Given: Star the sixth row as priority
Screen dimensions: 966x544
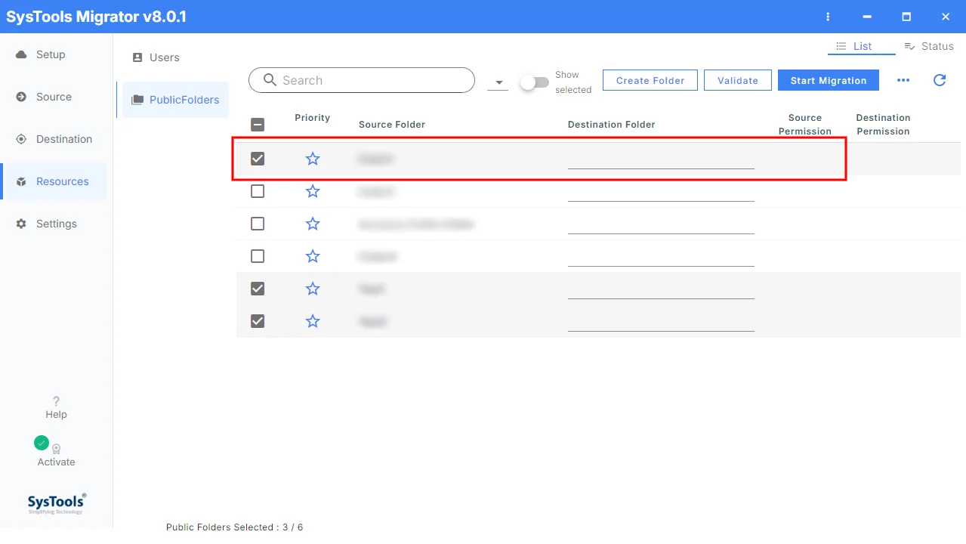Looking at the screenshot, I should [x=313, y=321].
